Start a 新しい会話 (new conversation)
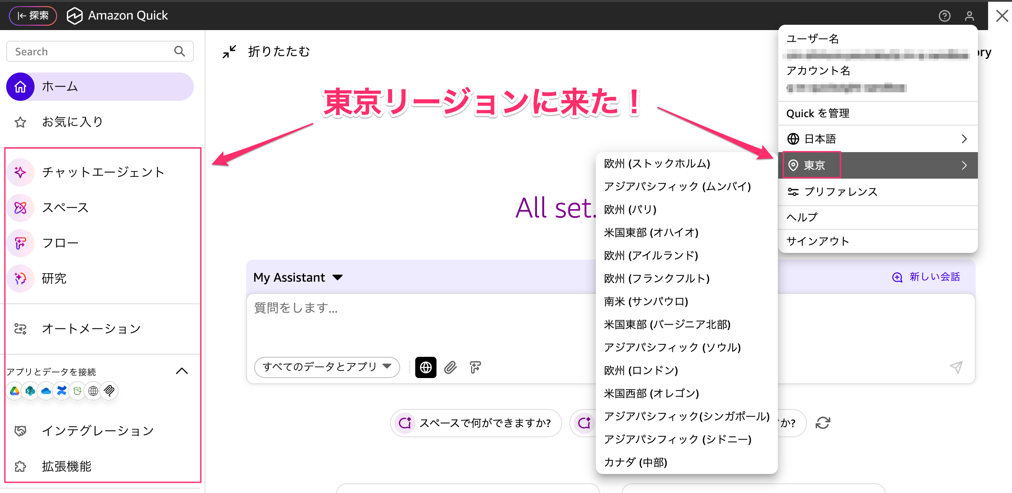Image resolution: width=1012 pixels, height=493 pixels. [926, 277]
